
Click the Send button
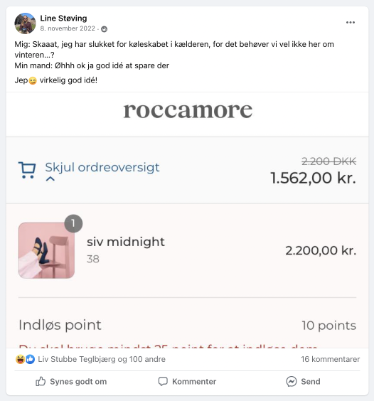pos(303,382)
